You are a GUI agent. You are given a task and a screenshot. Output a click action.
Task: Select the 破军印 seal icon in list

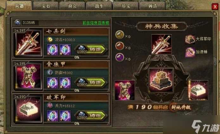[x=28, y=109]
